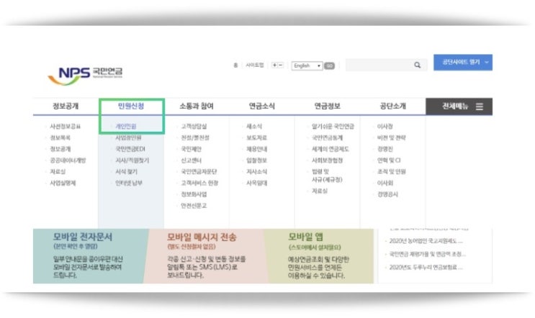535x318 pixels.
Task: Select 국민연금통계 submenu item
Action: tap(327, 137)
